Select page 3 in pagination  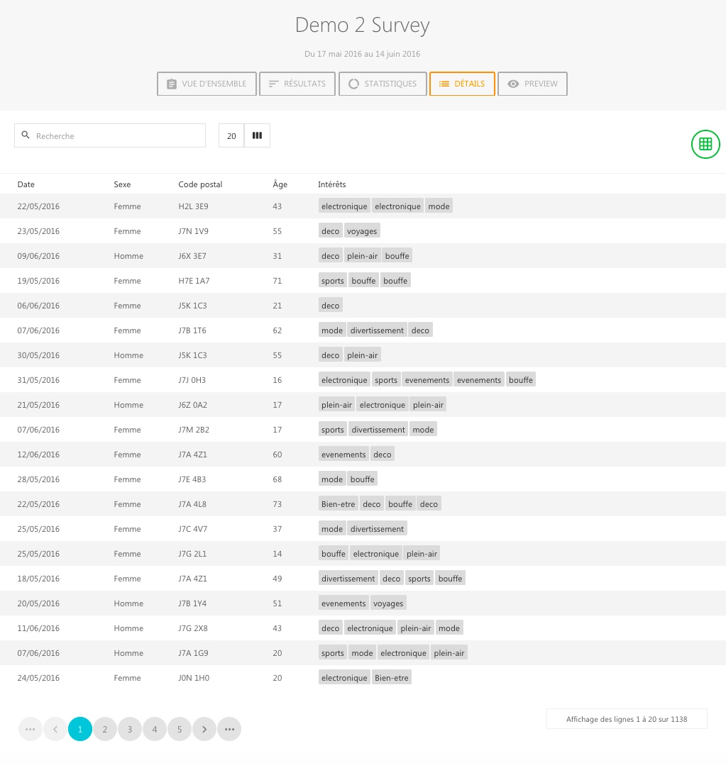[130, 729]
